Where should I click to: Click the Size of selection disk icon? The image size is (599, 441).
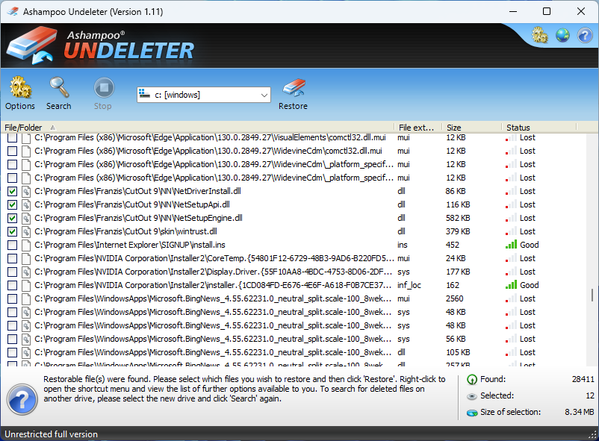pos(472,413)
